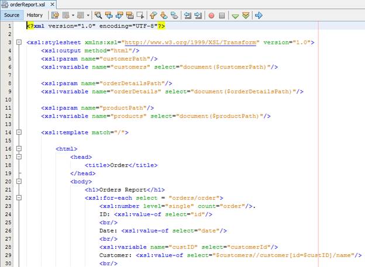Click the Back navigation icon

tap(66, 15)
